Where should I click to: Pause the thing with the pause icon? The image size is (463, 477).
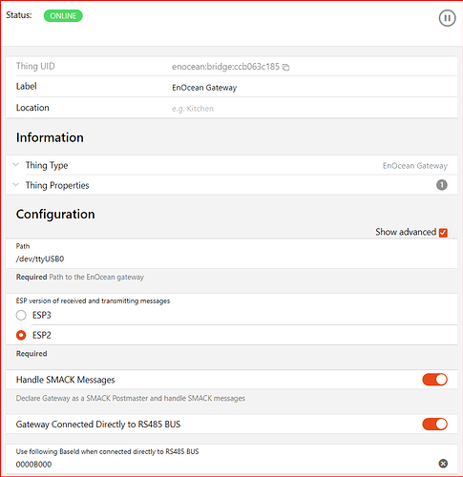point(447,18)
